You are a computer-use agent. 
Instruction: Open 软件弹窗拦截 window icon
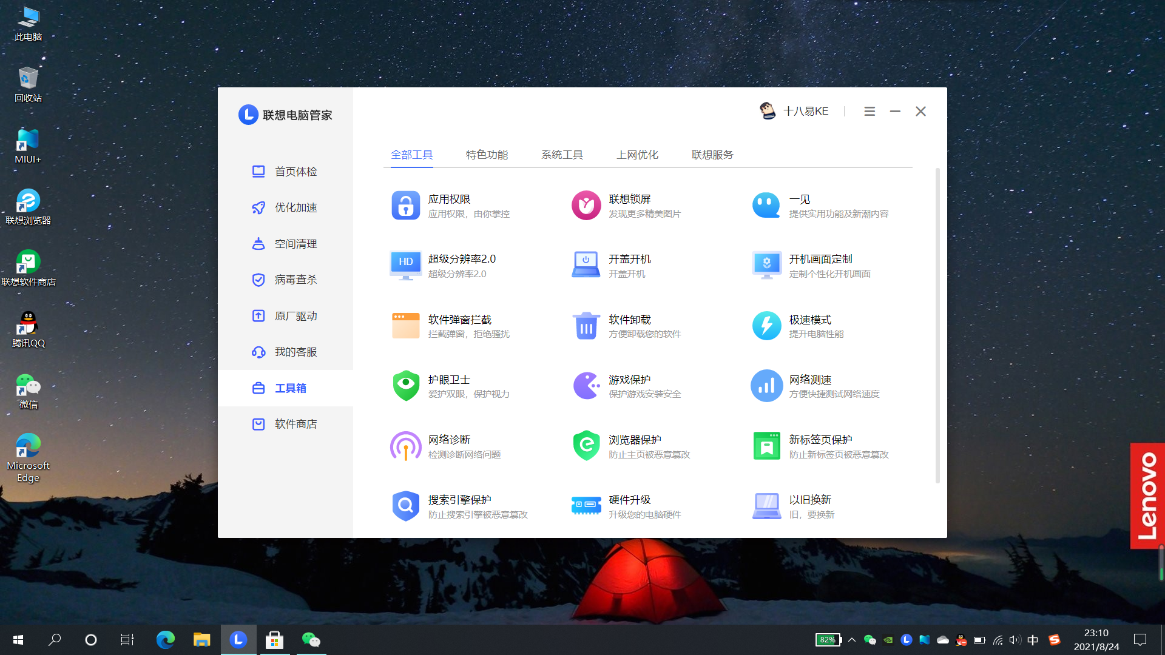405,326
